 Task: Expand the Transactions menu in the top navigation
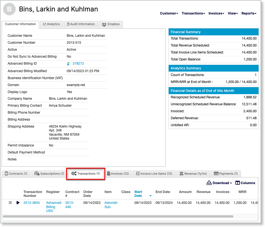tap(193, 13)
